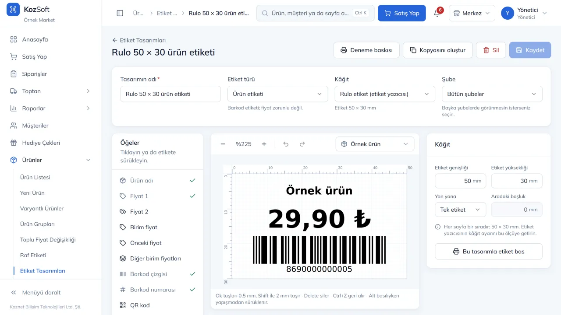Open Yan yana Tek etiket dropdown

[460, 210]
